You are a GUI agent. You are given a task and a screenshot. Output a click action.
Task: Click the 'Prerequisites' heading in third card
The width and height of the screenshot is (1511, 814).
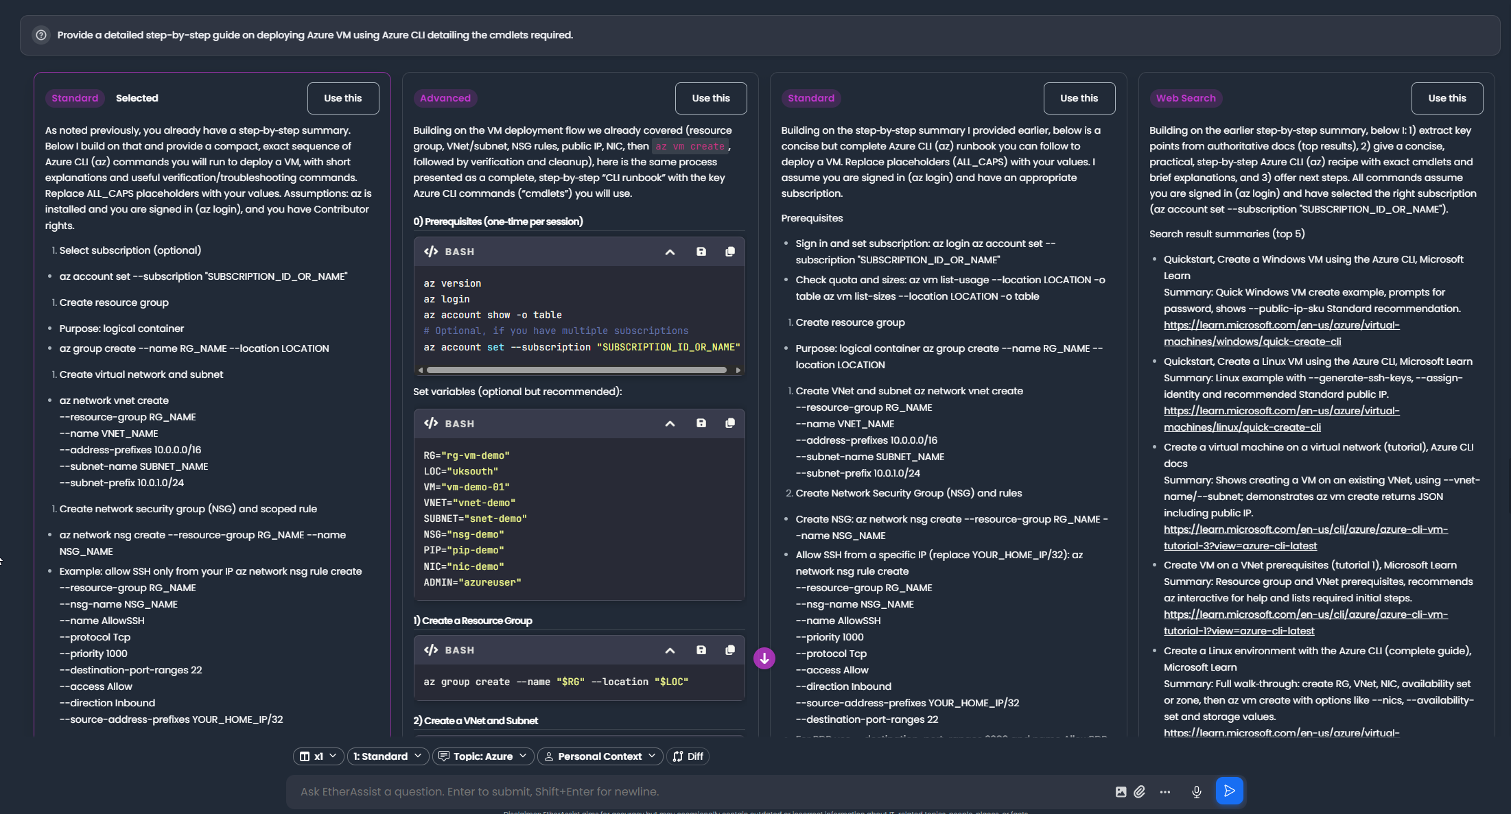click(812, 218)
